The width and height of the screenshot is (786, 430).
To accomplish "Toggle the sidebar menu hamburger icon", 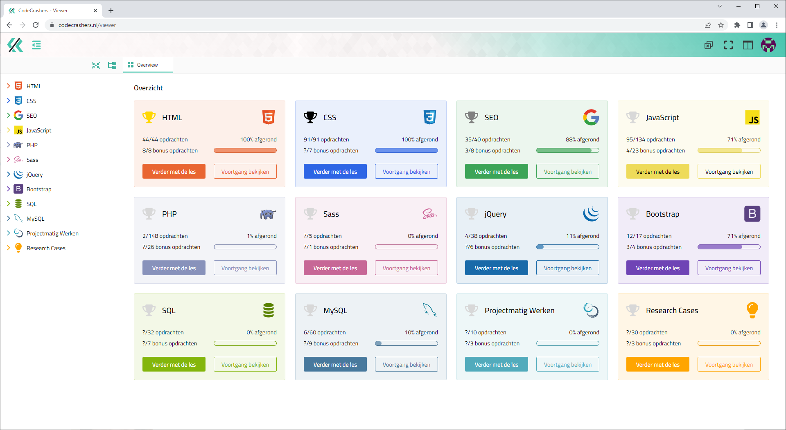I will click(36, 45).
